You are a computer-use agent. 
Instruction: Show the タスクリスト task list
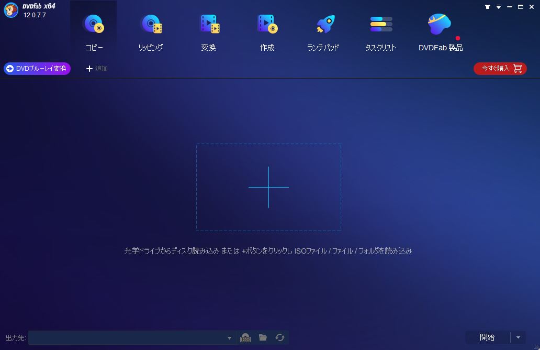380,31
